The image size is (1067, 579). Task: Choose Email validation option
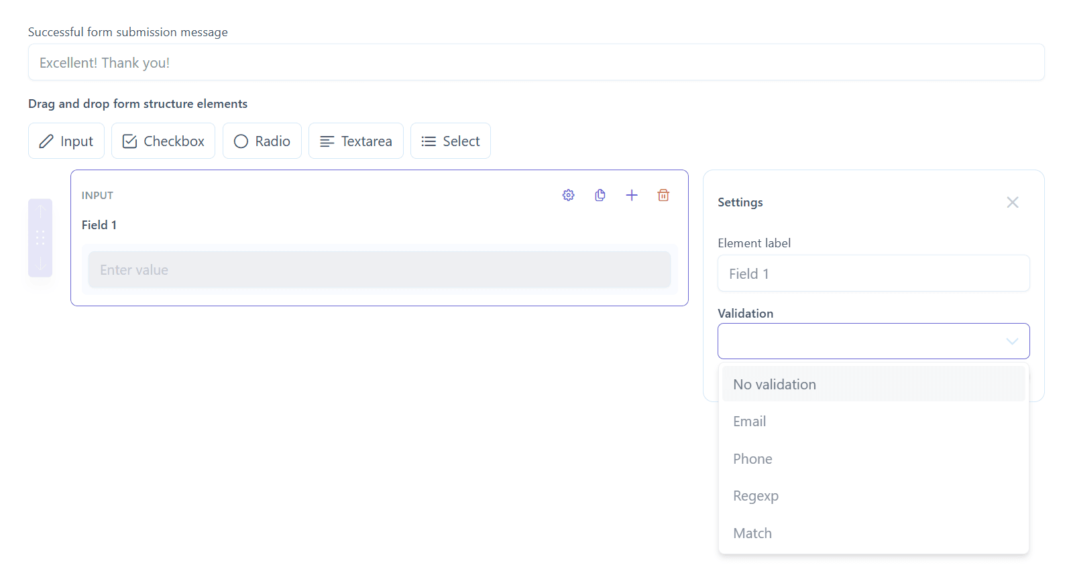874,422
